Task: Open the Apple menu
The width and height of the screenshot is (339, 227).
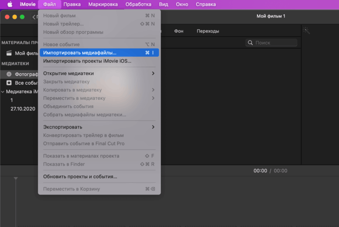Action: click(10, 5)
